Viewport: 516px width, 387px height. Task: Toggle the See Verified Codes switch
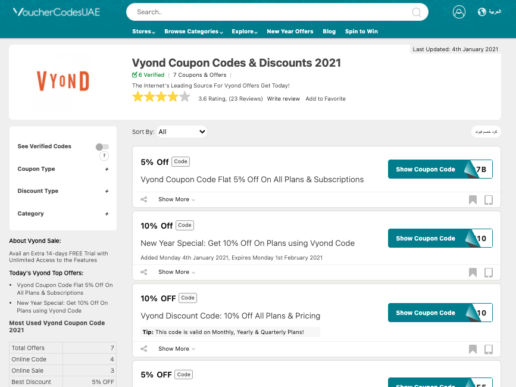(x=102, y=147)
